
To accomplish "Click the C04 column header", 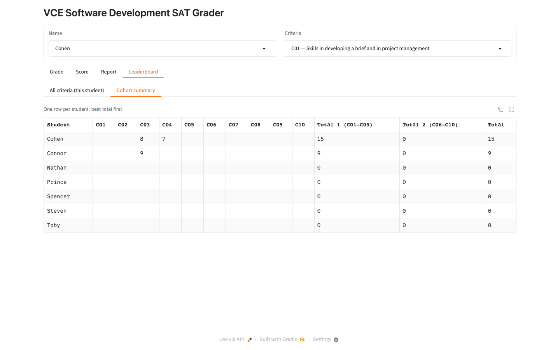I will click(170, 125).
